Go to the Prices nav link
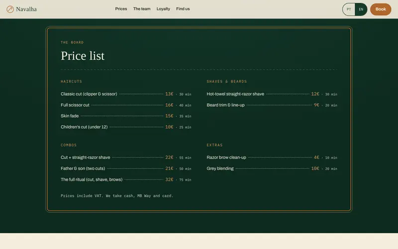 coord(121,9)
